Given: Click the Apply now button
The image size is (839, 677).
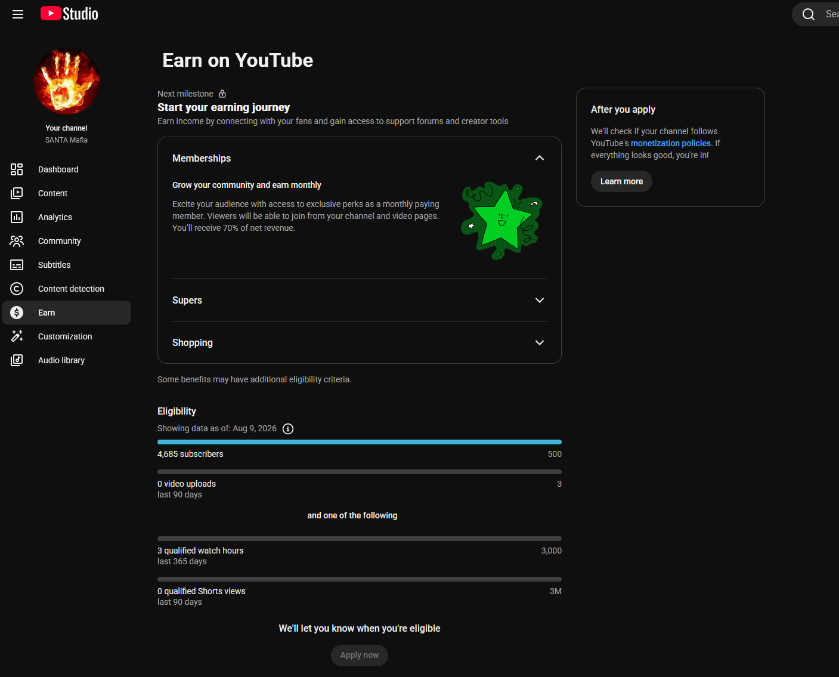Looking at the screenshot, I should [360, 655].
